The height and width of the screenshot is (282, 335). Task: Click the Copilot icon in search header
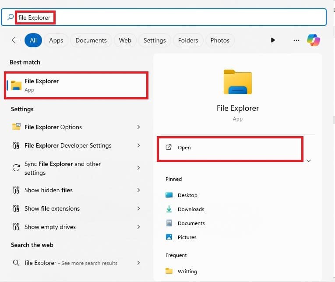click(313, 40)
